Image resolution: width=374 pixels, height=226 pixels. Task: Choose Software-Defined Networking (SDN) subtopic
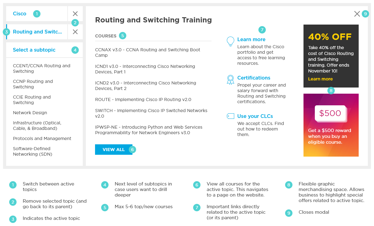32,151
